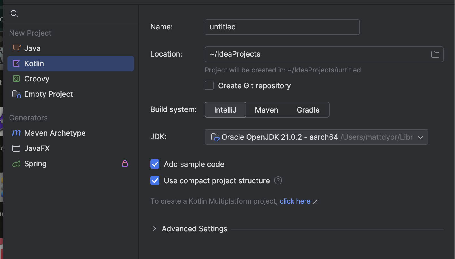Click the Empty Project folder icon
Image resolution: width=455 pixels, height=259 pixels.
click(x=17, y=94)
